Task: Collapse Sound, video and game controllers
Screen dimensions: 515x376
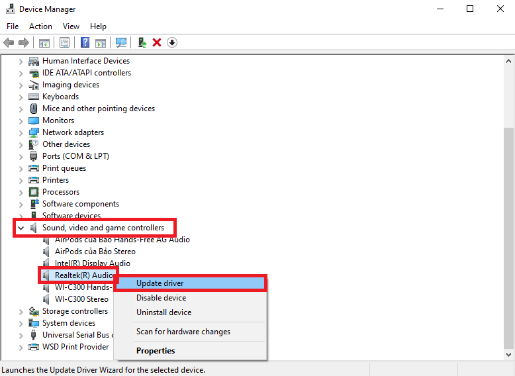Action: click(21, 228)
